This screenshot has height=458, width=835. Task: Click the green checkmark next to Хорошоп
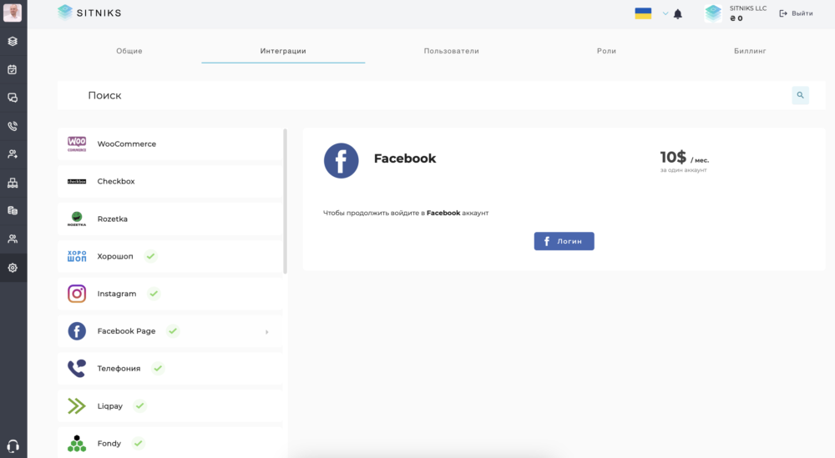point(150,256)
